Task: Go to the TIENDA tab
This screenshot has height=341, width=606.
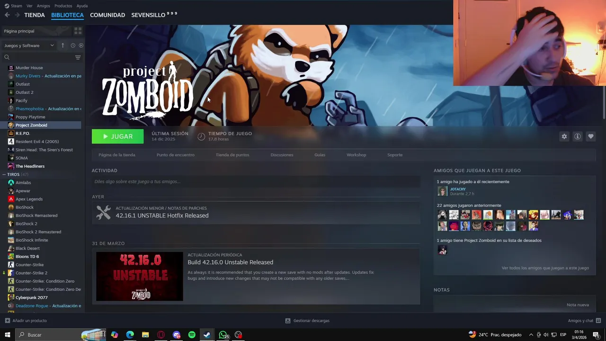Action: coord(35,15)
